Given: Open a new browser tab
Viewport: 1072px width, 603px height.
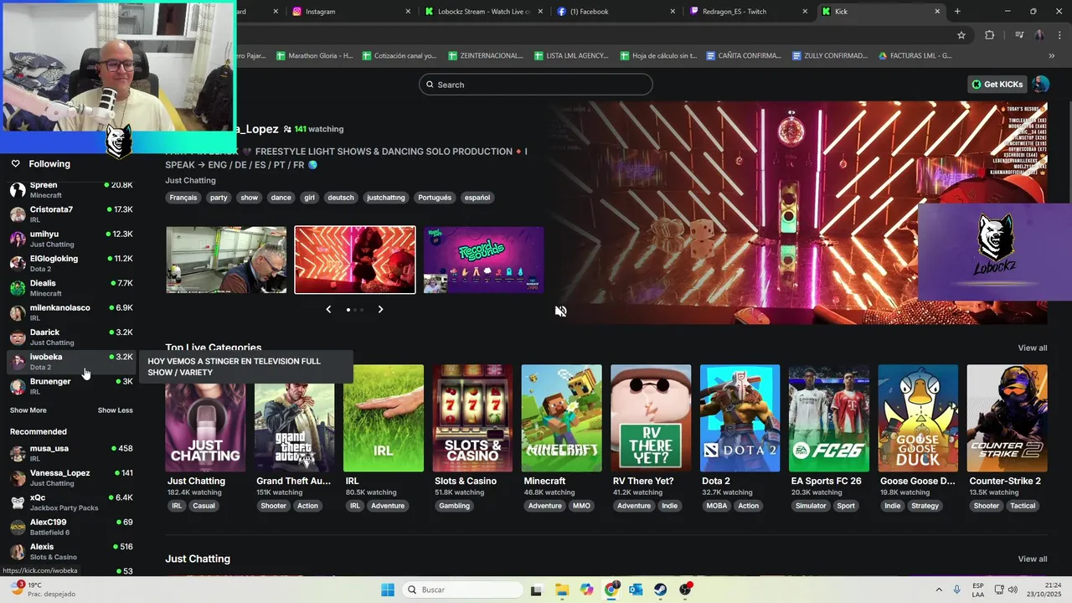Looking at the screenshot, I should [957, 12].
